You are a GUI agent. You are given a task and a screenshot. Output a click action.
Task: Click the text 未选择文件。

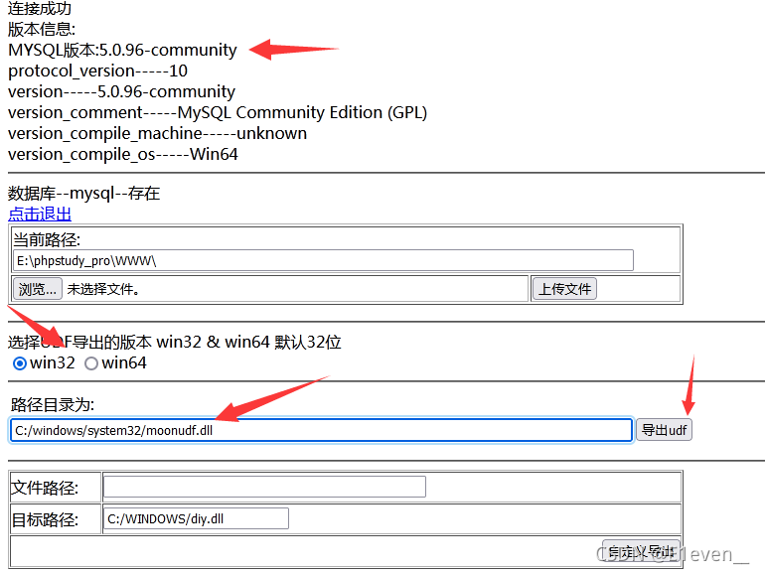(x=103, y=289)
